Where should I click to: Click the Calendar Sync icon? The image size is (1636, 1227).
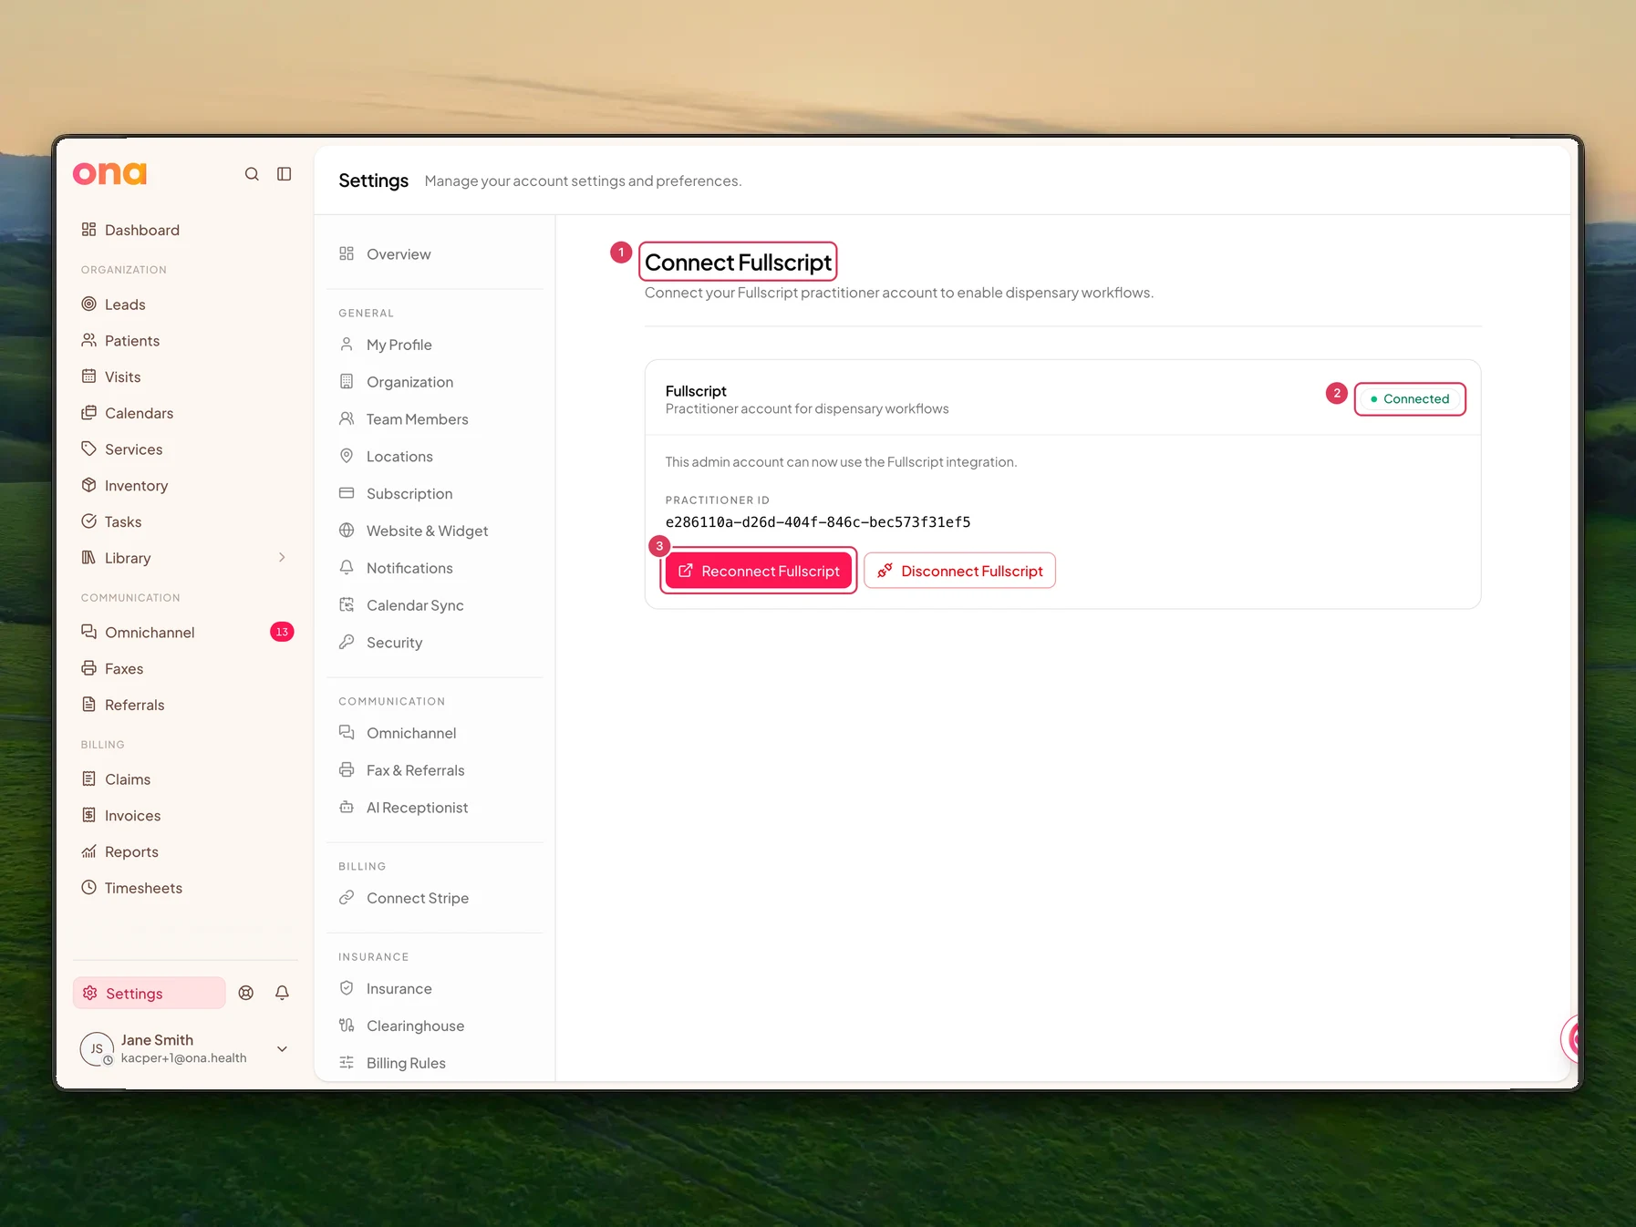point(347,604)
